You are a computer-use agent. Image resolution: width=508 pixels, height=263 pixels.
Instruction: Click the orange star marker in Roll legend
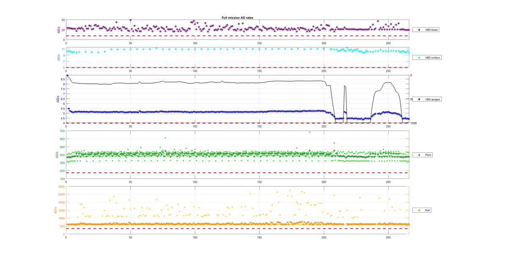pos(419,210)
